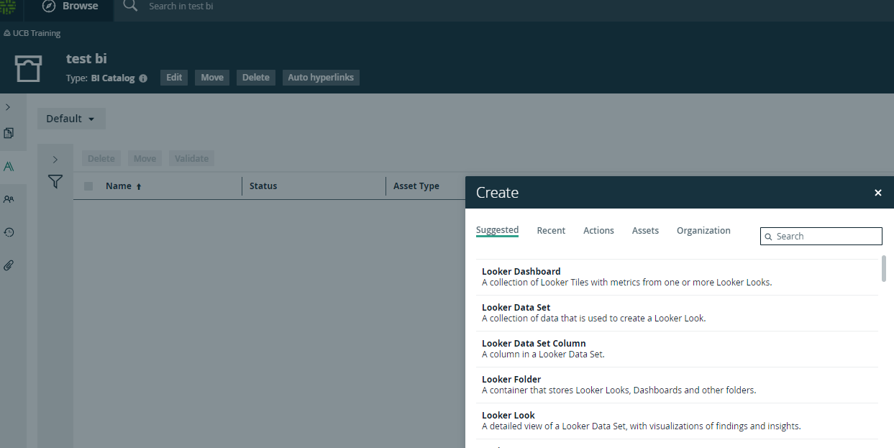Open the responsibilities people icon in sidebar
894x448 pixels.
click(x=9, y=199)
